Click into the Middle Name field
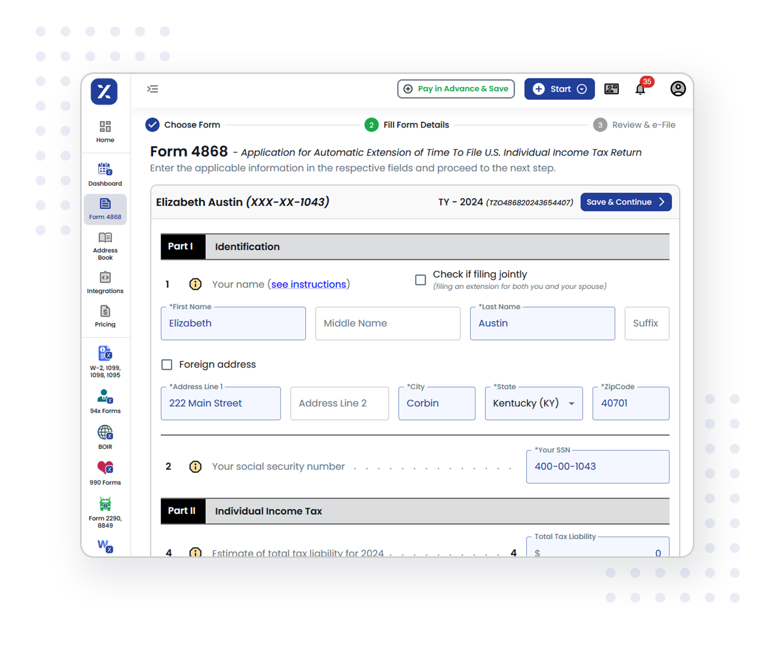 point(388,323)
